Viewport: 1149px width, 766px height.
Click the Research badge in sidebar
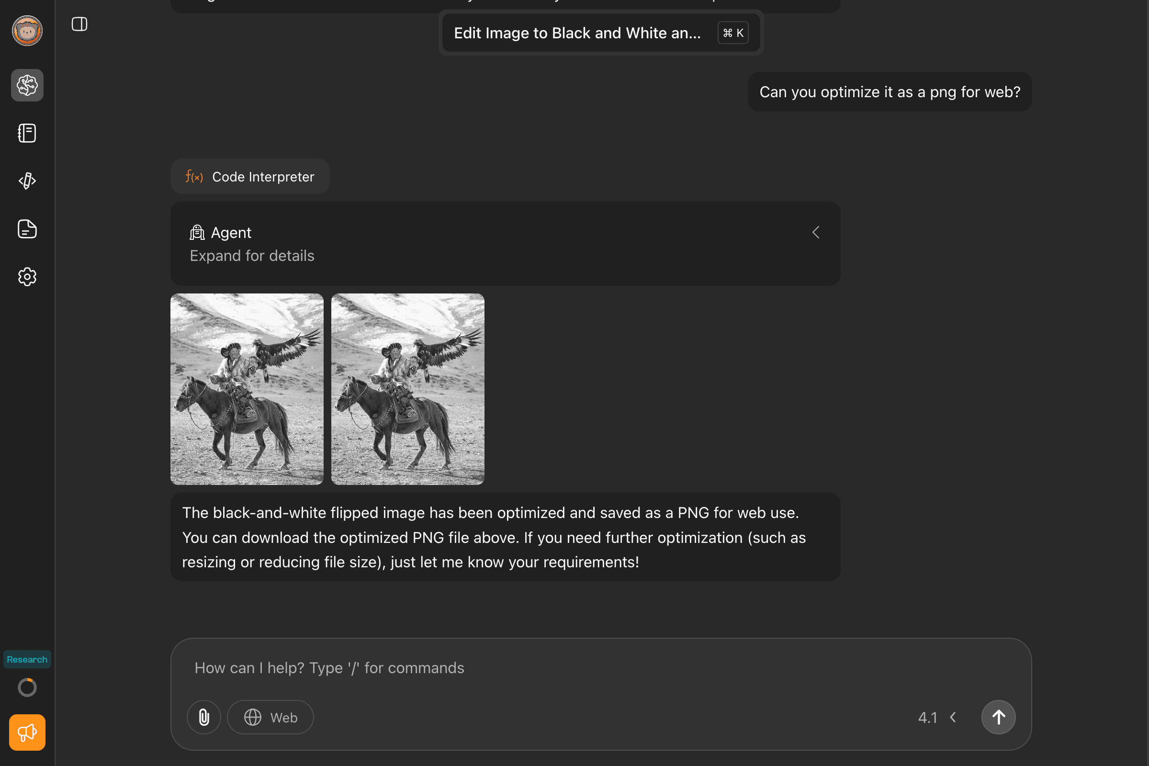[x=27, y=659]
